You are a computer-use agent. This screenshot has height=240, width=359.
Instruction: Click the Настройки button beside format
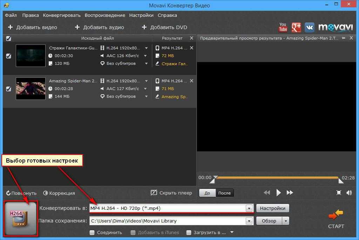273,208
